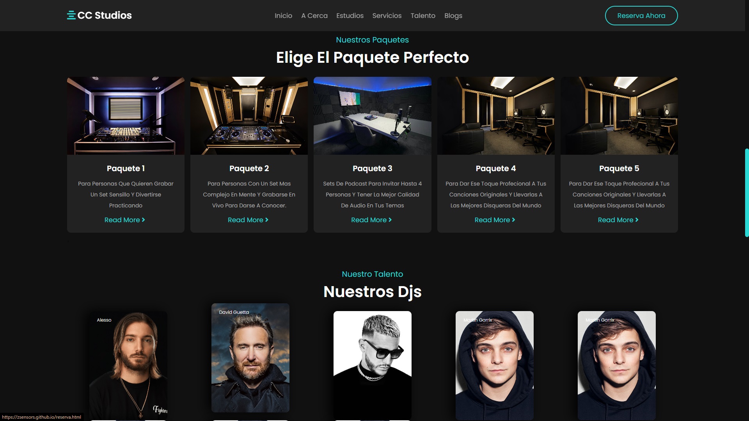749x421 pixels.
Task: Select the David Guetta DJ card
Action: click(x=250, y=357)
